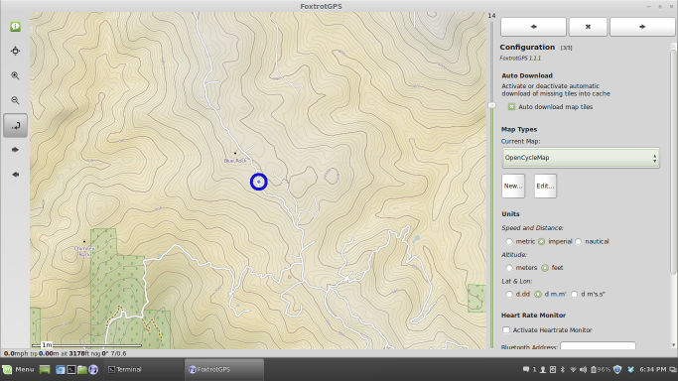Toggle the fullscreen/rotate arrow toolbar button
Screen dimensions: 678x381
15,125
